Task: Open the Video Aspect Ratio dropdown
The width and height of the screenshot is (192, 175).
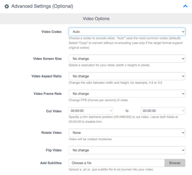Action: (x=127, y=76)
